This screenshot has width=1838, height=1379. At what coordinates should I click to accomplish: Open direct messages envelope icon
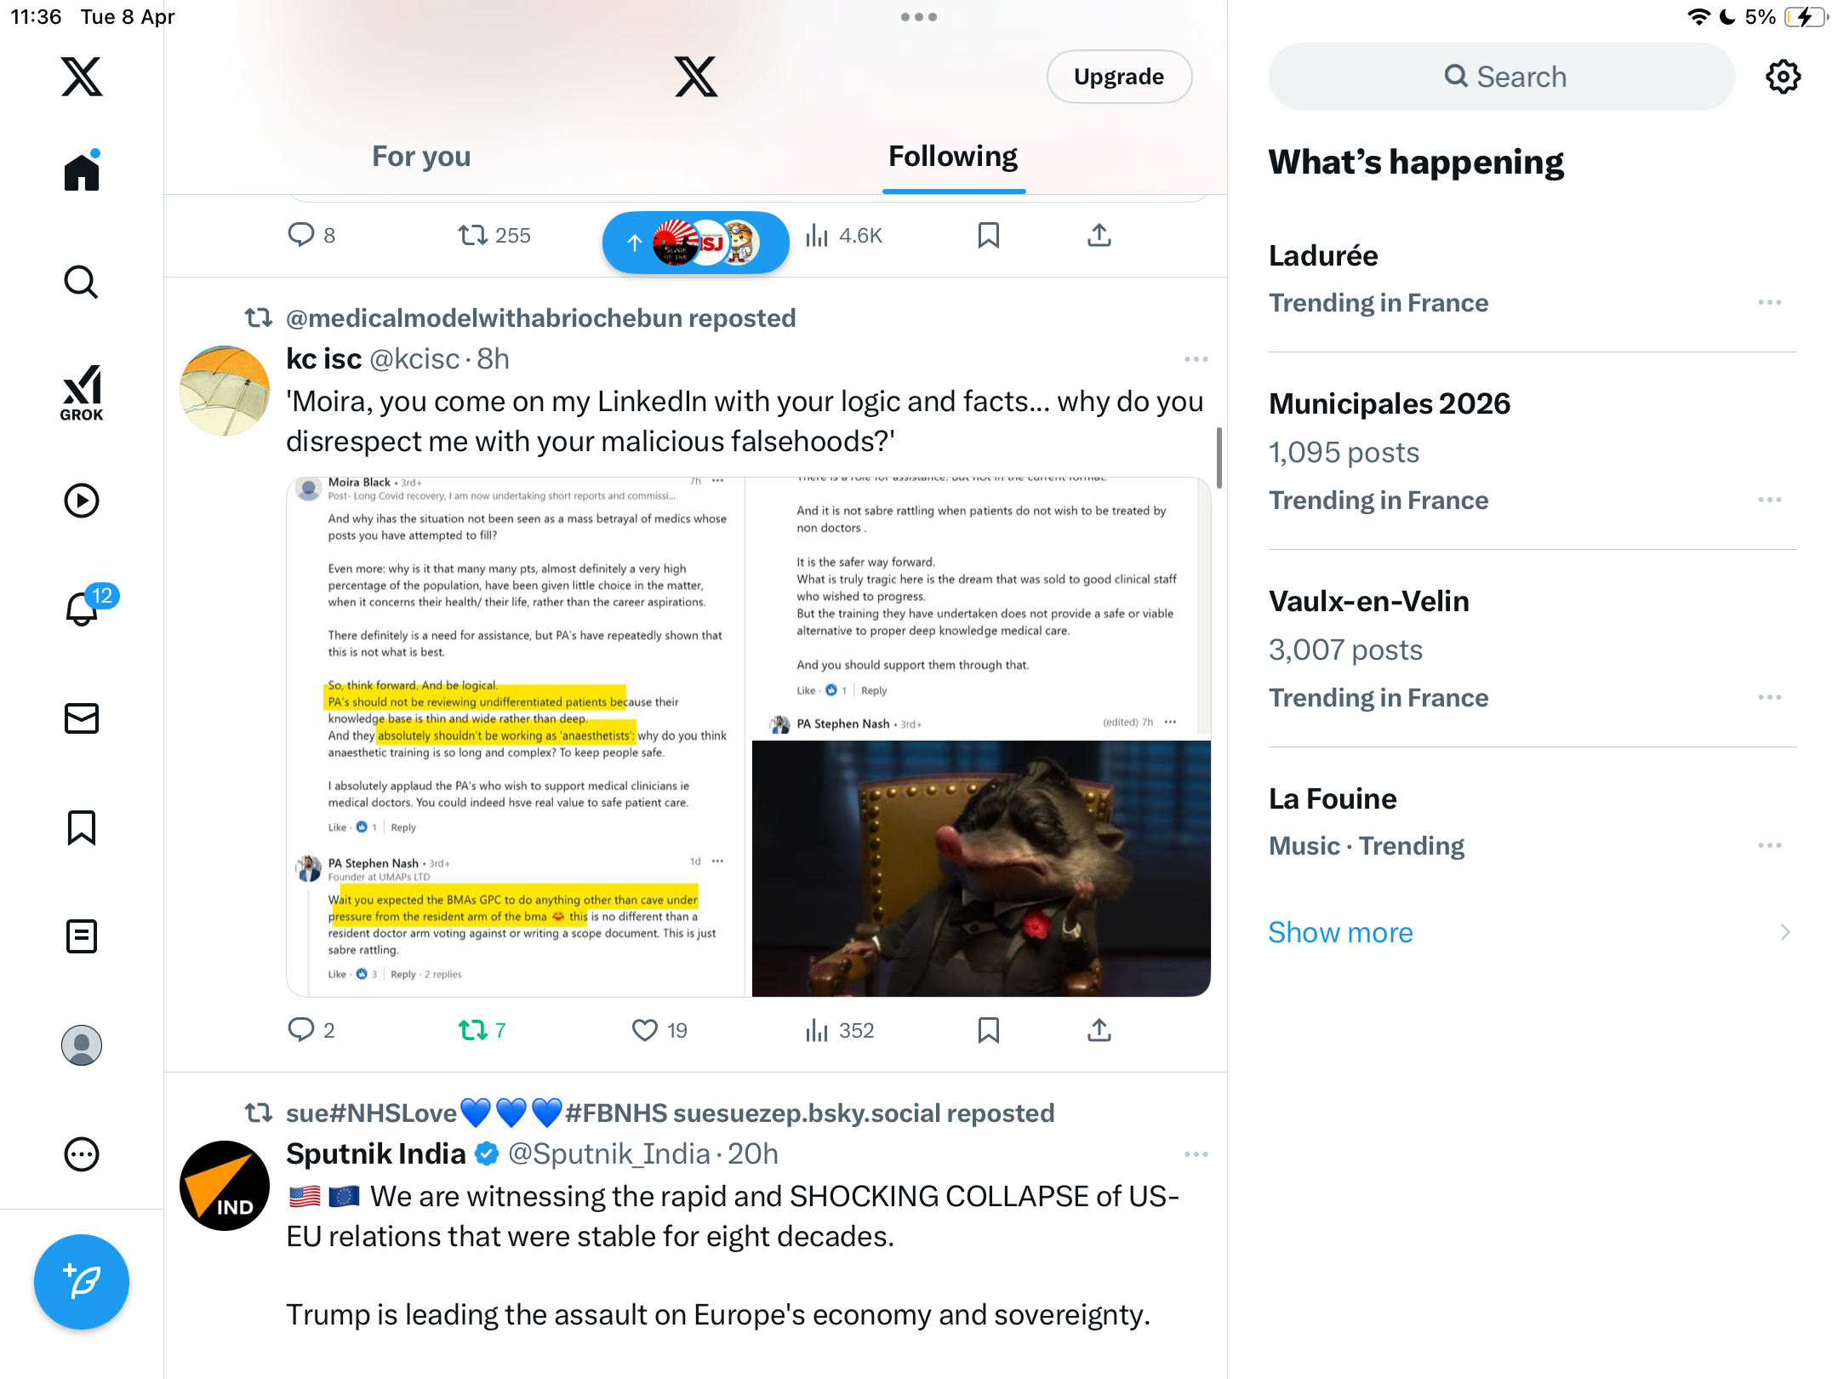[x=82, y=718]
